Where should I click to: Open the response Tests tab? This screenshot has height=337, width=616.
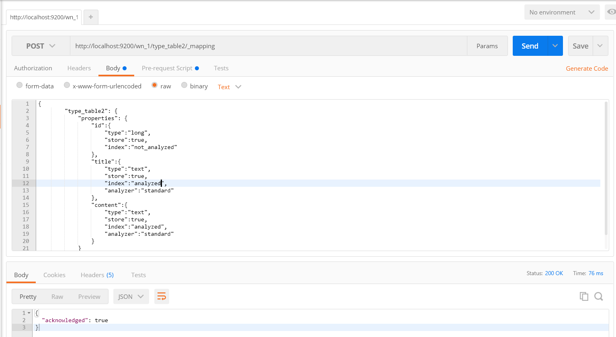(139, 275)
